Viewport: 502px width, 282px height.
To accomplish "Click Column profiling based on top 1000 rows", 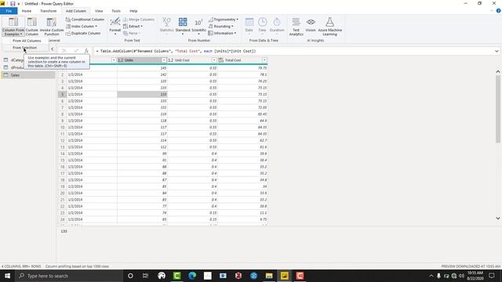I will tap(77, 266).
